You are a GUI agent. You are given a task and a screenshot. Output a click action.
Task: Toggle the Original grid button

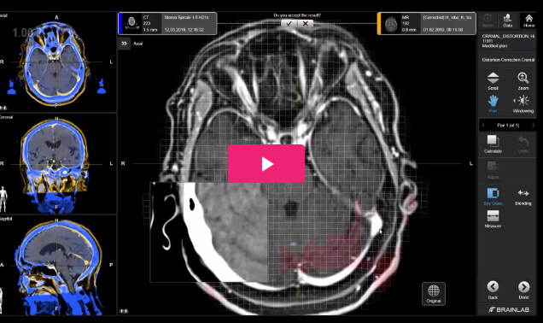[x=434, y=294]
